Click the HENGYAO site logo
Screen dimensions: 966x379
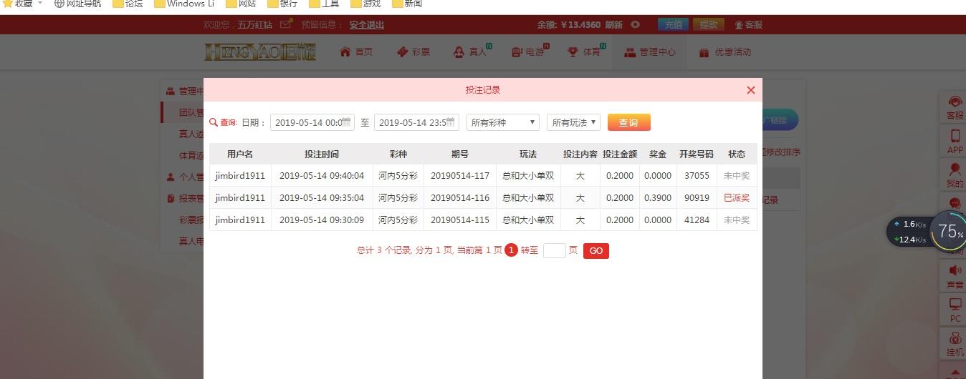click(259, 52)
